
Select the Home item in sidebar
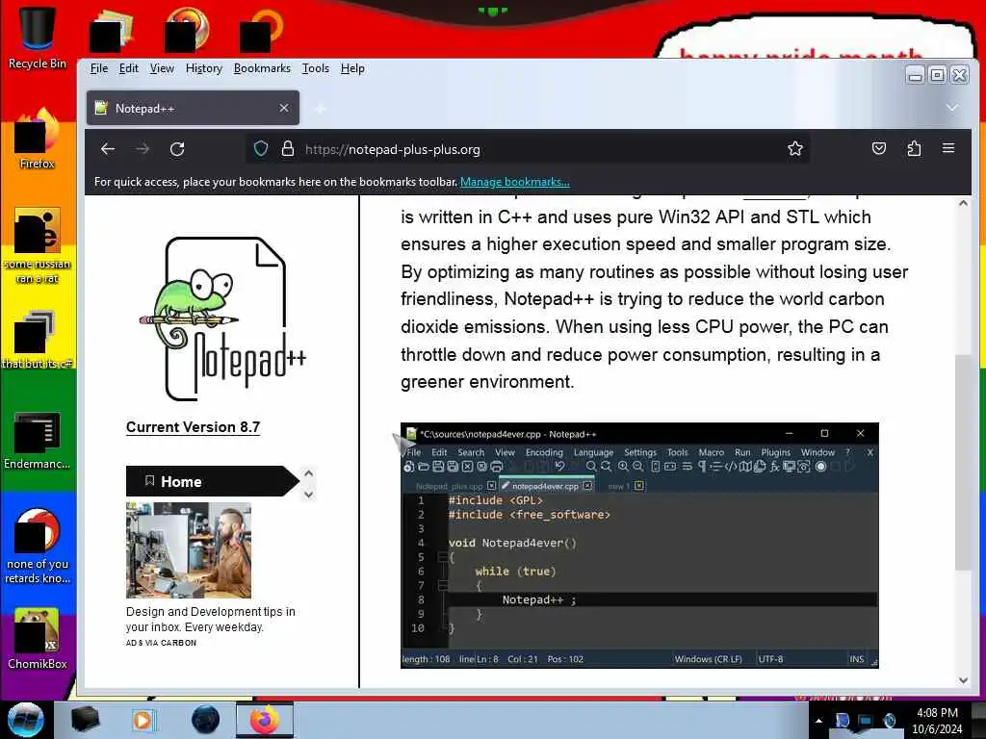click(213, 481)
